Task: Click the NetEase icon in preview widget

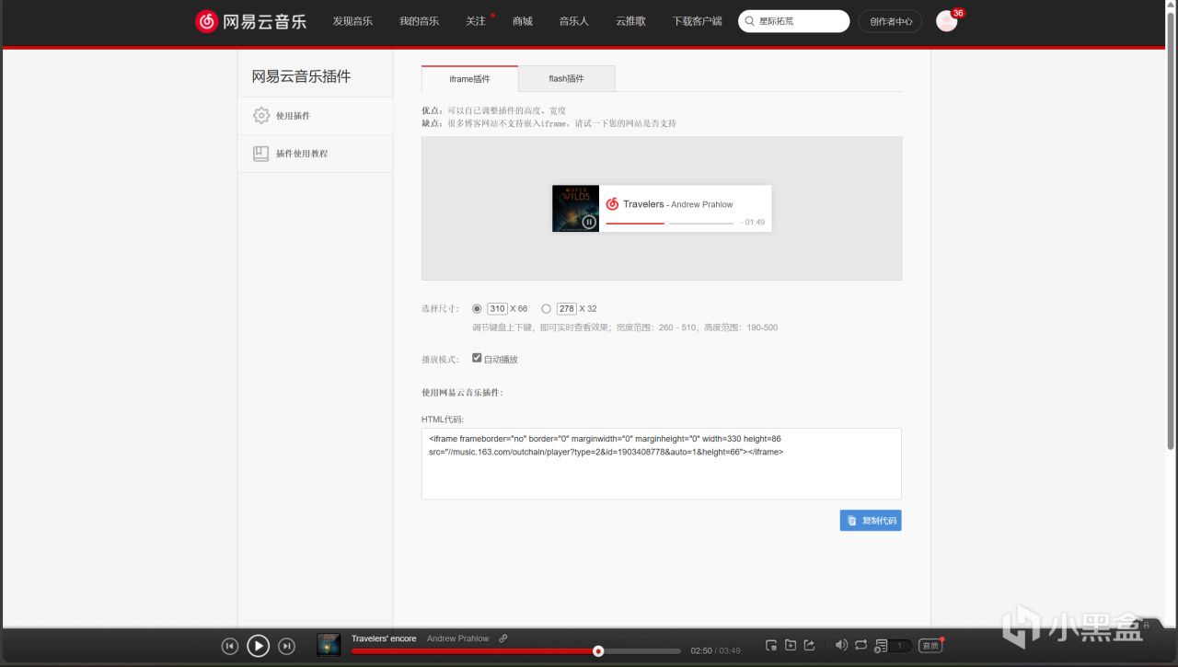Action: (x=612, y=204)
